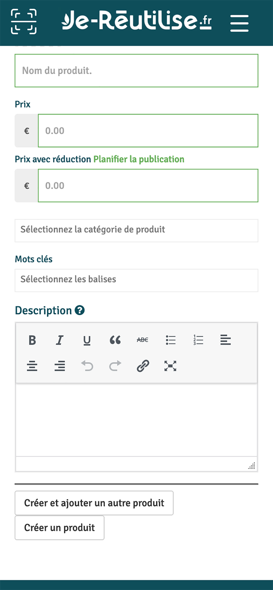This screenshot has height=590, width=273.
Task: Insert a blockquote in the description
Action: 115,340
